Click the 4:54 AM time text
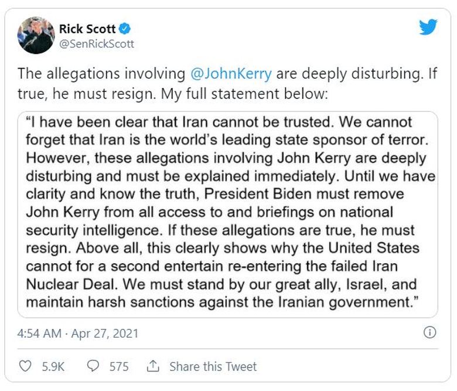This screenshot has height=391, width=457. point(39,334)
